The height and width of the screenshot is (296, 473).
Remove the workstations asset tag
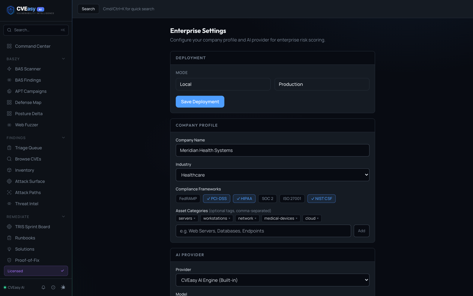click(229, 218)
